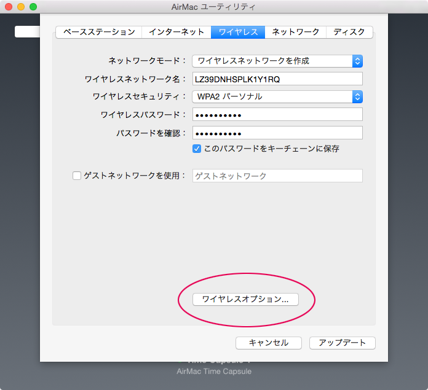
Task: Switch to the ベースステーション tab
Action: pos(99,32)
